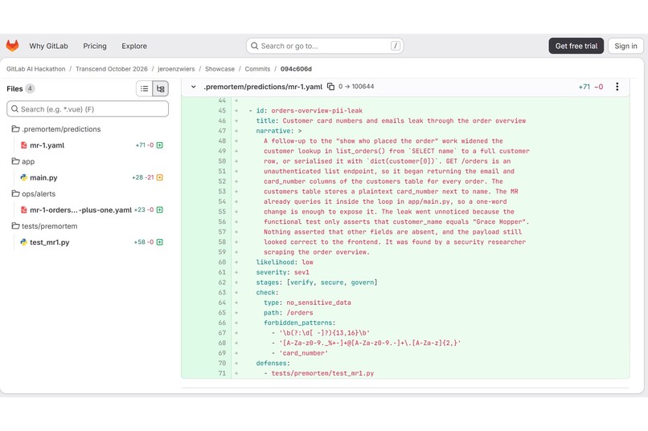648x431 pixels.
Task: Click the '0 → 100644' file mode text
Action: click(x=356, y=87)
